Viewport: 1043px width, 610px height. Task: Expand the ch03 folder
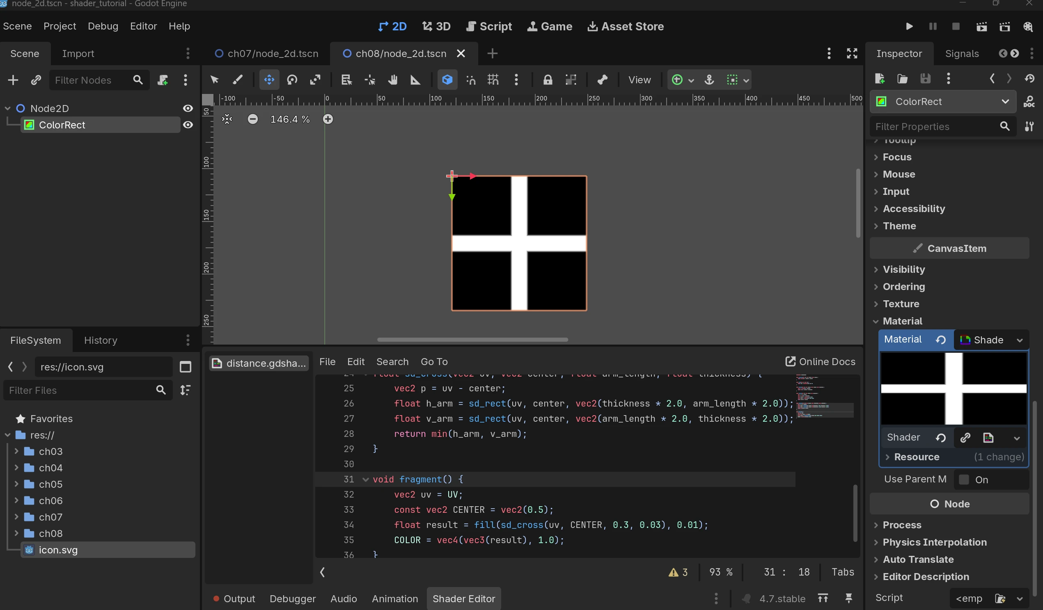click(x=16, y=451)
